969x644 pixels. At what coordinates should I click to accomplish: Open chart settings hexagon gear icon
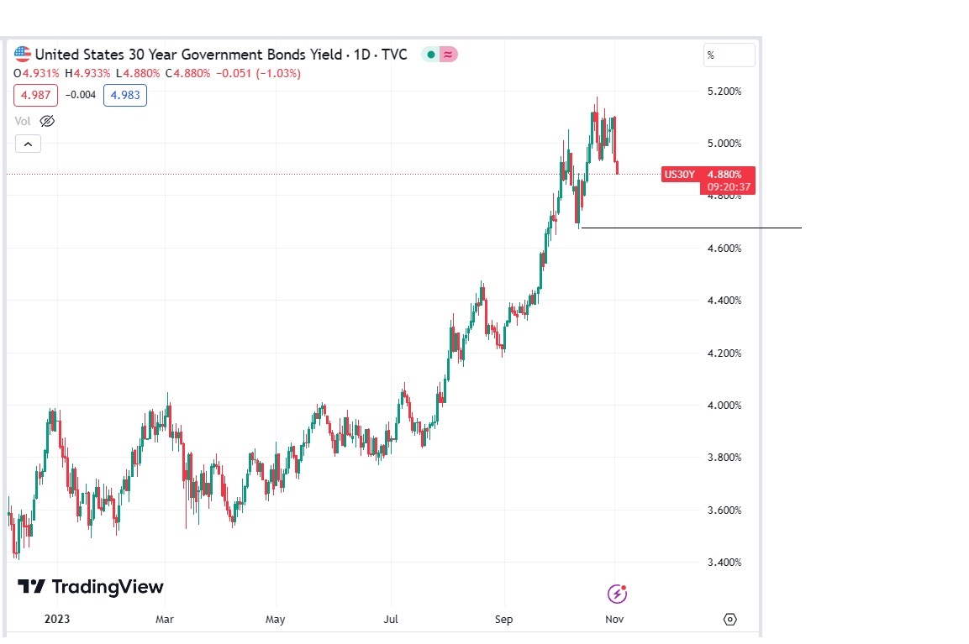[x=729, y=620]
